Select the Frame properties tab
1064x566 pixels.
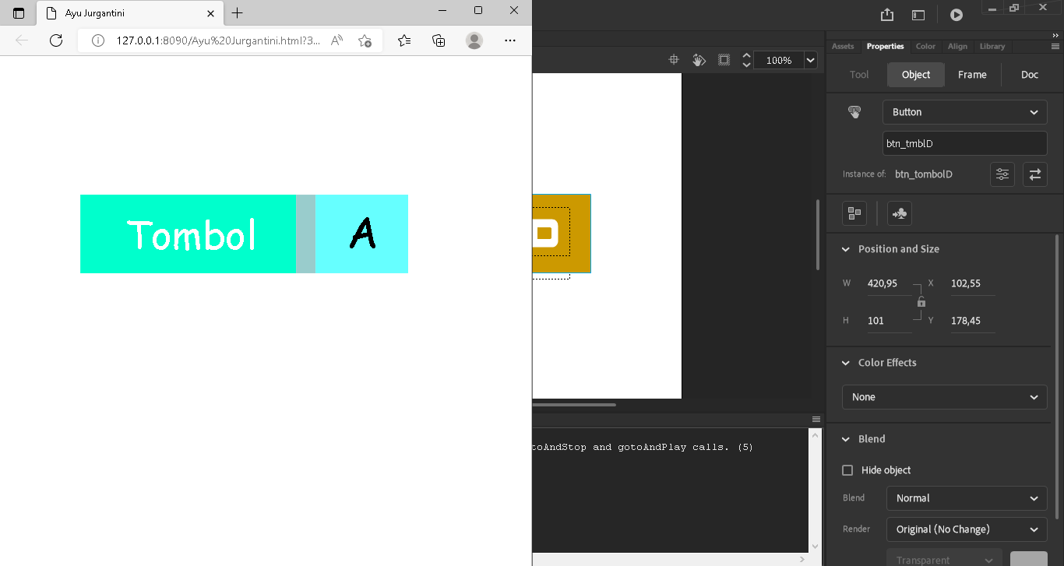click(x=972, y=75)
